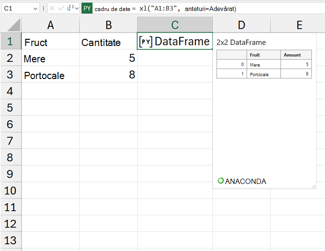The height and width of the screenshot is (251, 325).
Task: Select row 11 header
Action: pyautogui.click(x=11, y=207)
